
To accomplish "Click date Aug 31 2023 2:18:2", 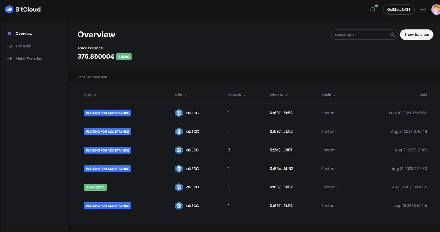I will [411, 150].
